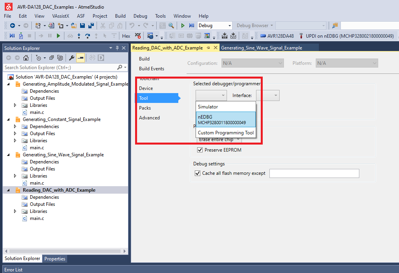399x273 pixels.
Task: Click the solid green Continue icon in debug toolbar
Action: [x=59, y=36]
